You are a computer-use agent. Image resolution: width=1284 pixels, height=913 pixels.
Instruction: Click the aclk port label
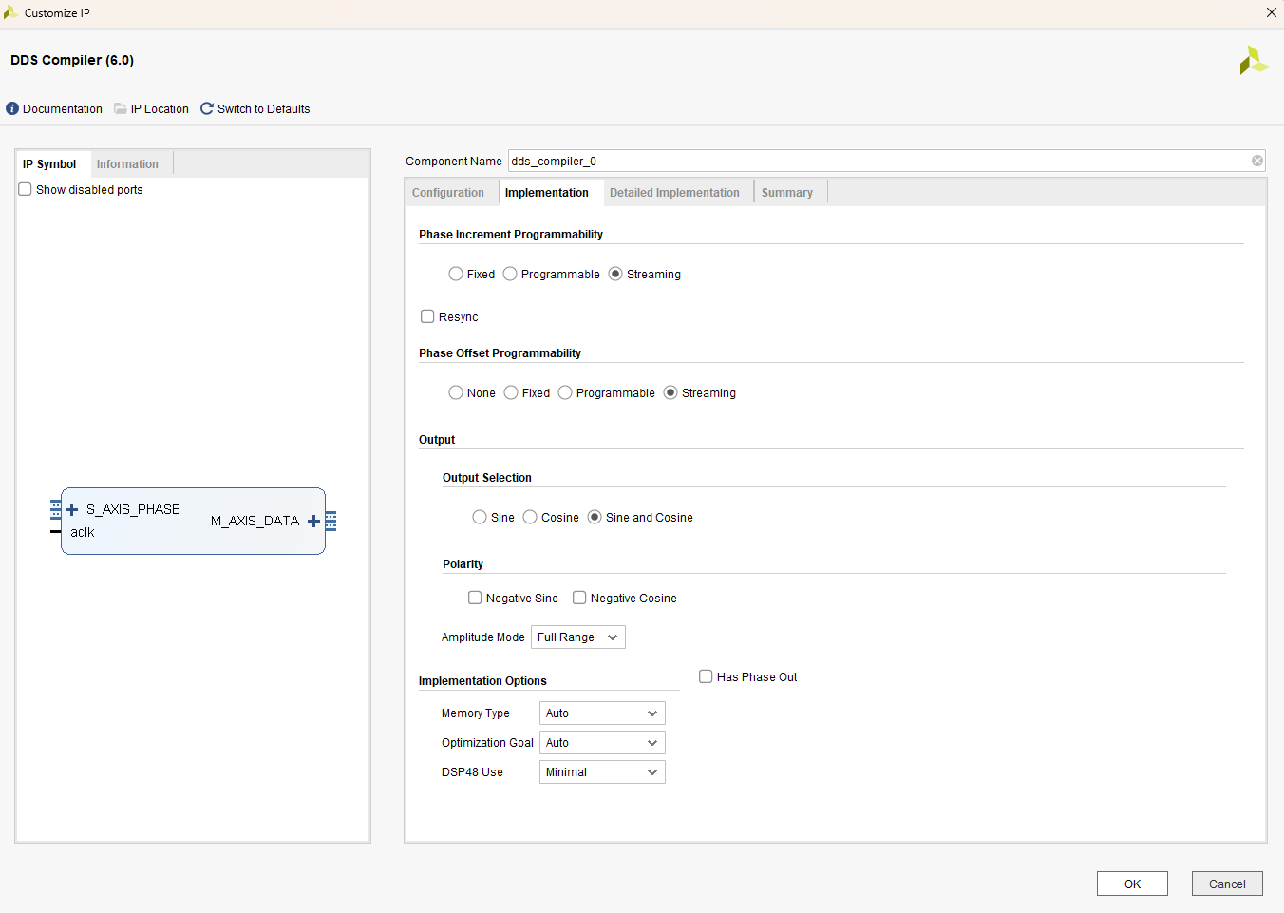point(83,532)
